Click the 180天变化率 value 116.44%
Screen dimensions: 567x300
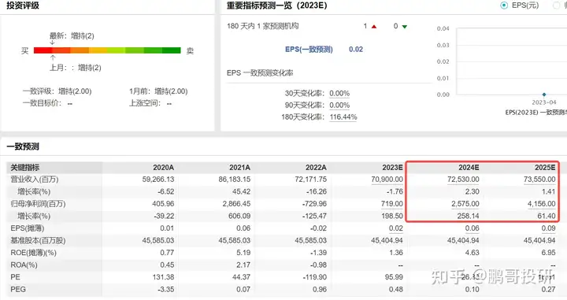343,117
